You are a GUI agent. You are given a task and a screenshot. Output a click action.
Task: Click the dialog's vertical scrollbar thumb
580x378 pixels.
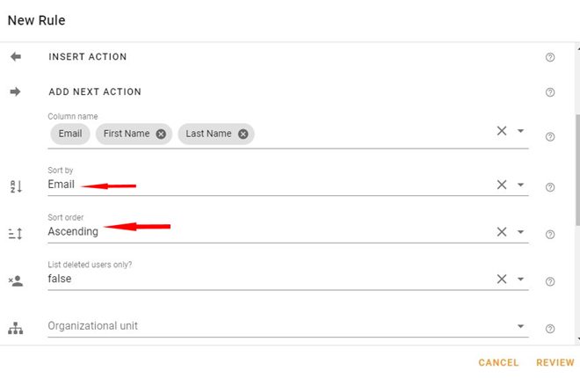(x=577, y=170)
